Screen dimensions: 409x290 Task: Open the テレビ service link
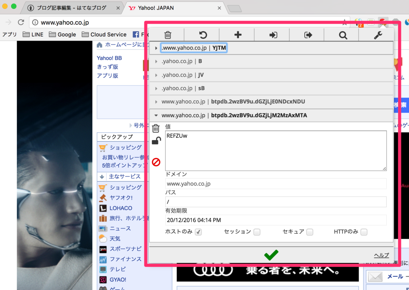[118, 269]
